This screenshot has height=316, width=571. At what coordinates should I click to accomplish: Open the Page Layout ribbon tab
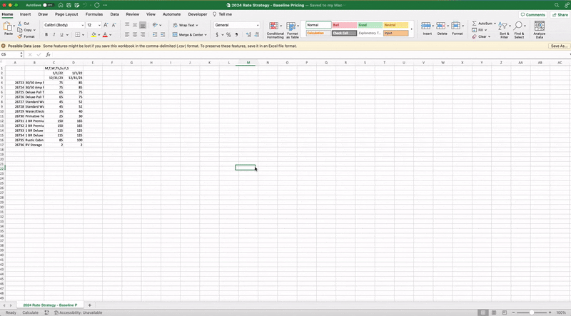click(66, 14)
